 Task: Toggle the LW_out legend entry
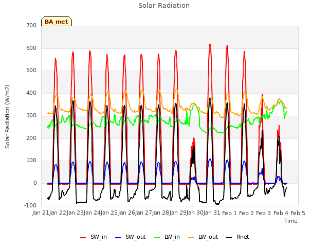[203, 237]
